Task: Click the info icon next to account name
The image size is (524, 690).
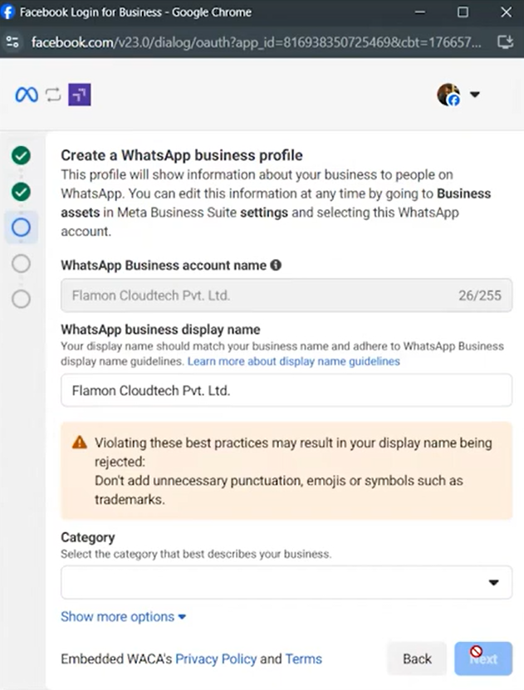Action: 276,265
